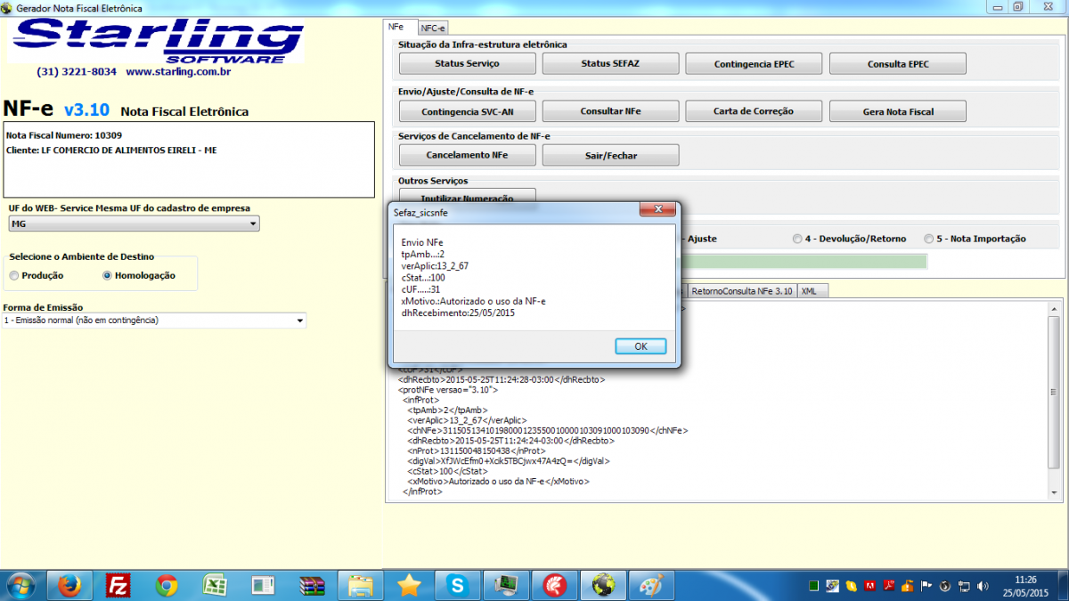Open the Paint palette taskbar icon
The image size is (1069, 601).
tap(652, 585)
